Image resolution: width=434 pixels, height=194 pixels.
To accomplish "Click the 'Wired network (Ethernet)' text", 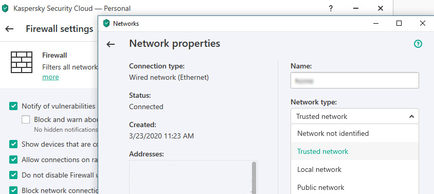I will point(169,77).
